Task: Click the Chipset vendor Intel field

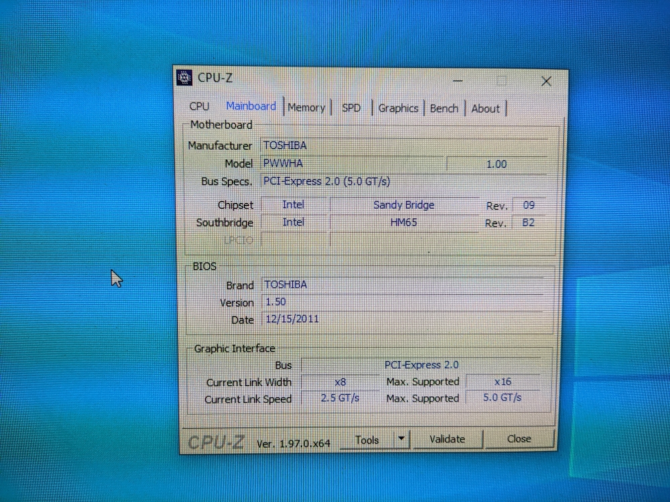Action: tap(293, 205)
